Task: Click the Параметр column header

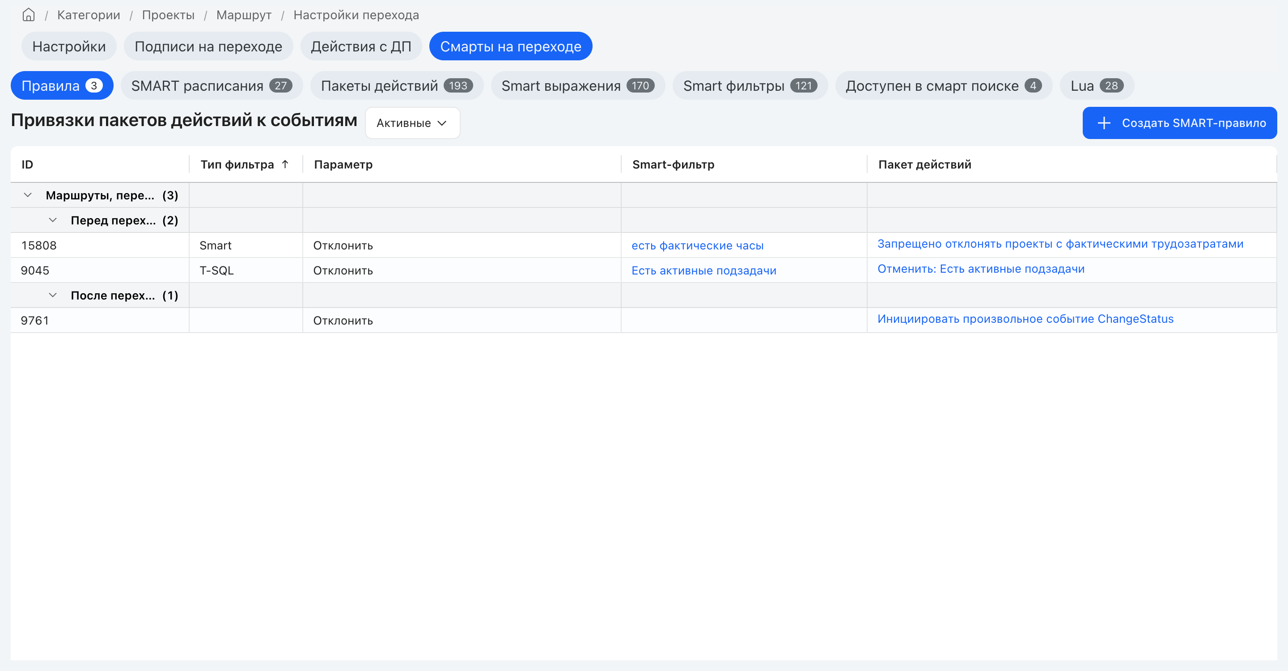Action: click(462, 165)
